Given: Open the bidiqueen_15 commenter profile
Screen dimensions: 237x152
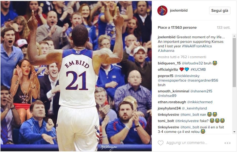Looking at the screenshot, I should (x=169, y=63).
